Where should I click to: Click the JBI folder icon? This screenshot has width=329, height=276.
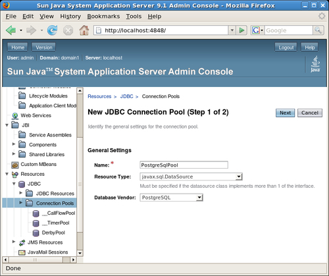click(x=15, y=125)
